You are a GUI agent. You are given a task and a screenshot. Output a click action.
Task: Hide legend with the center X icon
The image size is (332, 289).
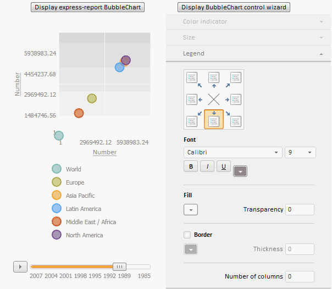(x=214, y=99)
